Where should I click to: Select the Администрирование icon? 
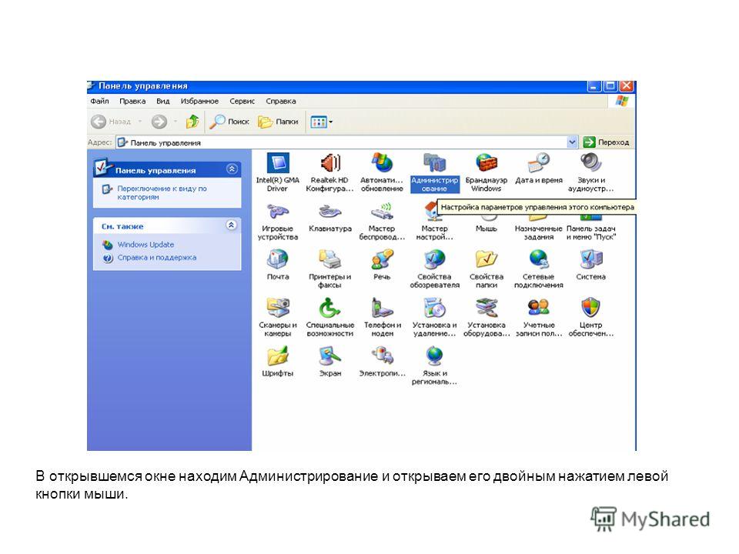tap(434, 172)
